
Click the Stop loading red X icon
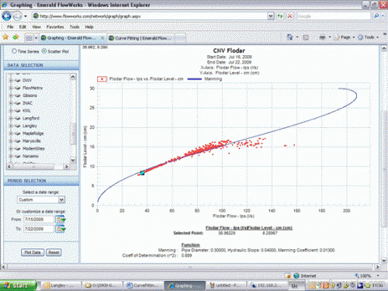pos(290,16)
